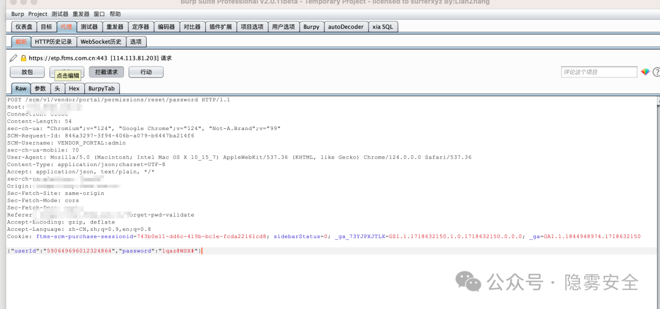
Task: Select the 代理 tab
Action: (x=67, y=27)
